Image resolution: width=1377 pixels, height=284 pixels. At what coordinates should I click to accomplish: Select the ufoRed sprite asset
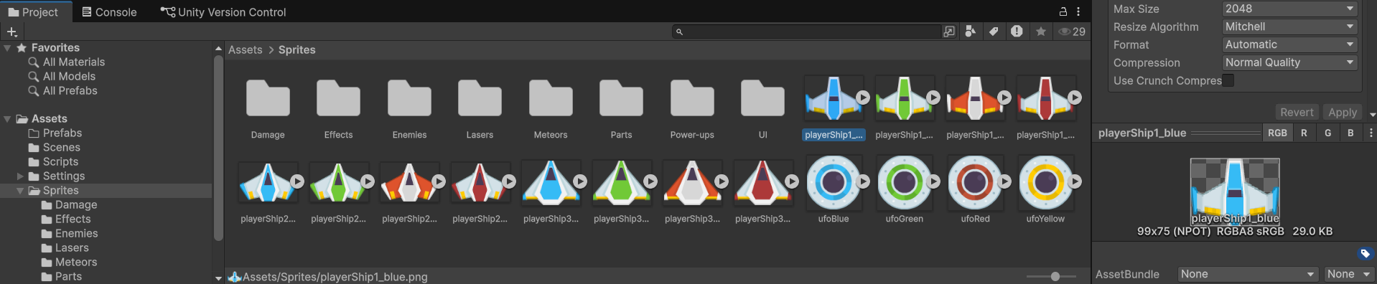pyautogui.click(x=974, y=182)
